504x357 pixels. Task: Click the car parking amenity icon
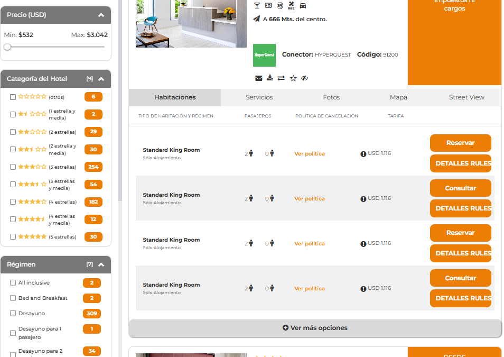click(x=303, y=6)
